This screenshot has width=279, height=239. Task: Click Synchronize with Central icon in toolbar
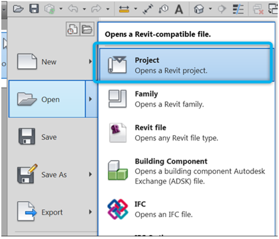point(50,9)
